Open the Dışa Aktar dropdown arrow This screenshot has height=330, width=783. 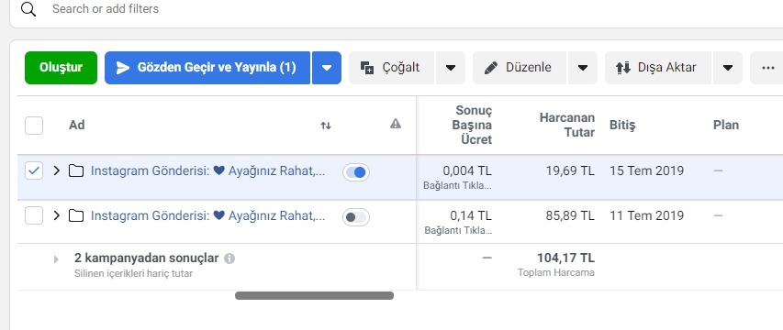pyautogui.click(x=728, y=68)
